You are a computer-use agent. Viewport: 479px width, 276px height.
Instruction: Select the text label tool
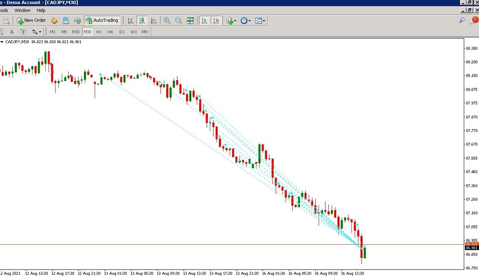coord(23,32)
